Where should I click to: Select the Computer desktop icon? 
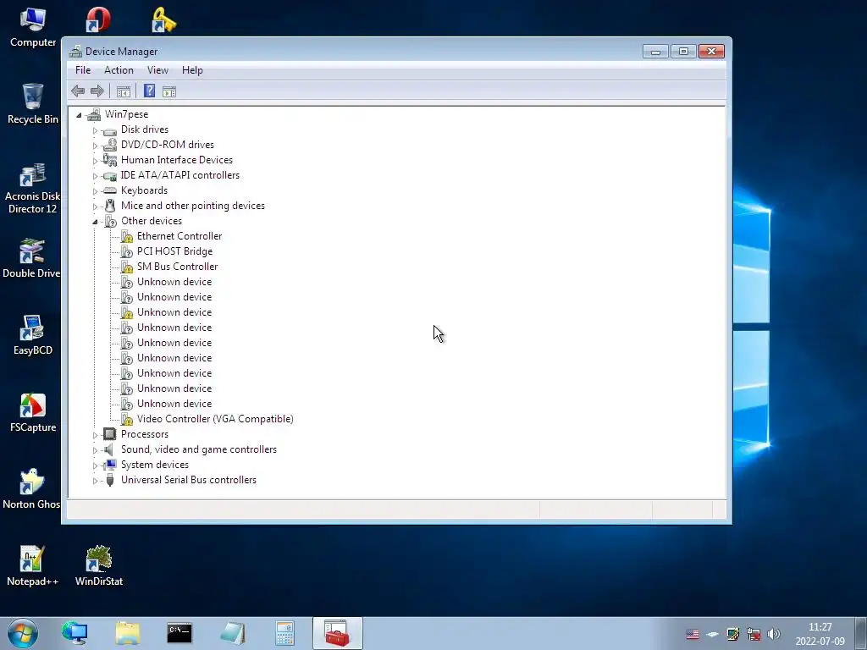click(33, 28)
